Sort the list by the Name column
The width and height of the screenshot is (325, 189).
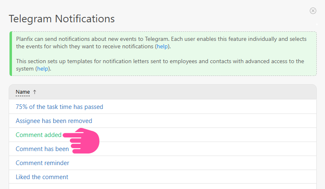tap(23, 92)
